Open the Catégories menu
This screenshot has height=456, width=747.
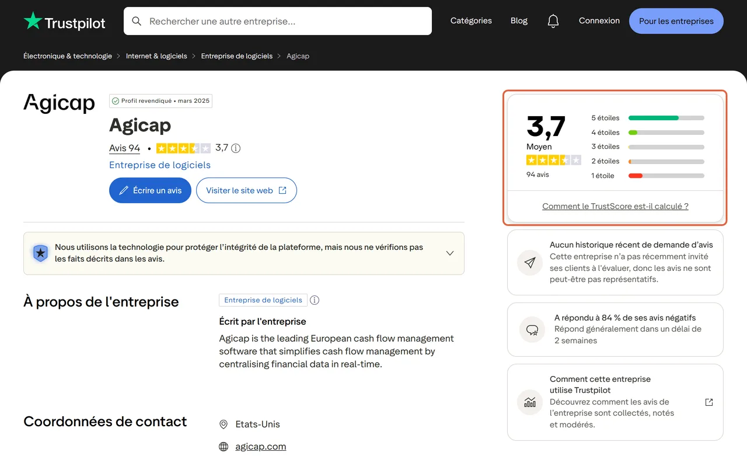pyautogui.click(x=471, y=20)
